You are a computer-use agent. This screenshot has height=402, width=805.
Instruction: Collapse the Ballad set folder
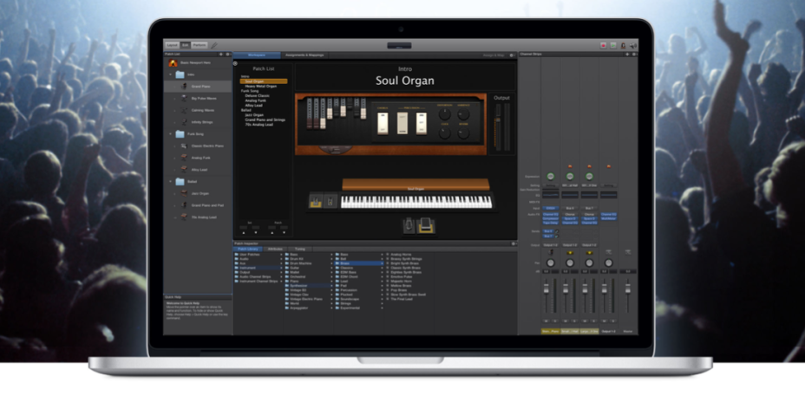[171, 181]
